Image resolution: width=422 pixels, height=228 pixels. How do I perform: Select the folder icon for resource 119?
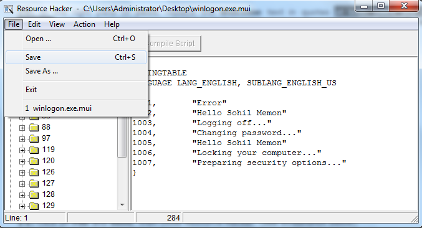click(x=34, y=150)
